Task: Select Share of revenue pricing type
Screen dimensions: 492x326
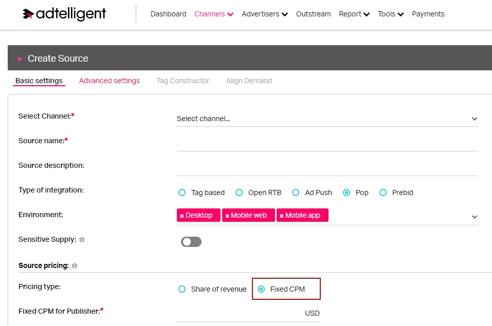Action: point(182,289)
